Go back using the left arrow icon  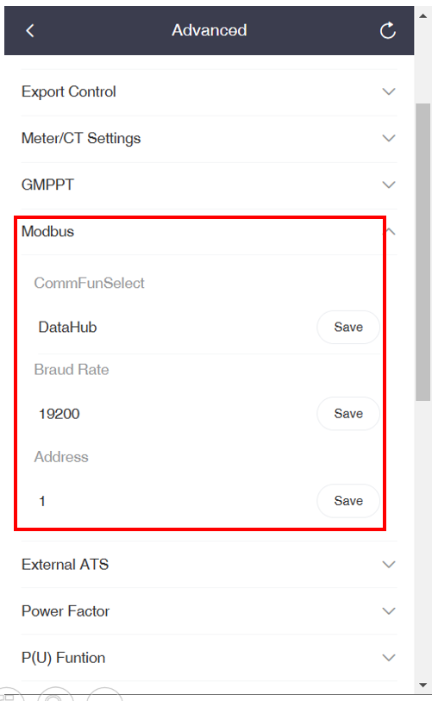pyautogui.click(x=30, y=30)
